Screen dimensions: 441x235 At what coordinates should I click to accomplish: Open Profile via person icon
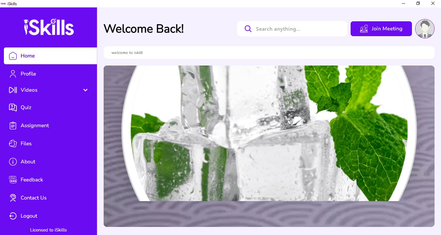point(13,74)
